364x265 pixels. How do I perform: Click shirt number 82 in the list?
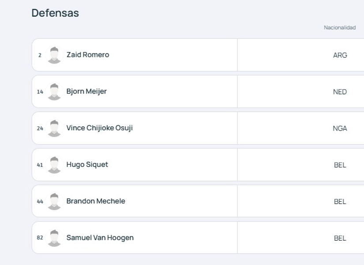pyautogui.click(x=40, y=238)
